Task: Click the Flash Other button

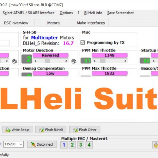Action: [x=85, y=130]
